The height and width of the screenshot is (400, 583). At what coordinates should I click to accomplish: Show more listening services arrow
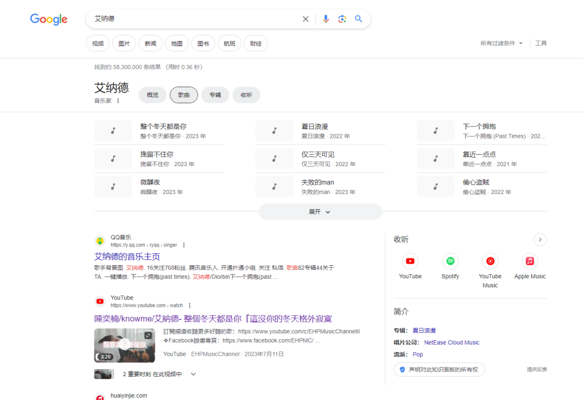(540, 240)
